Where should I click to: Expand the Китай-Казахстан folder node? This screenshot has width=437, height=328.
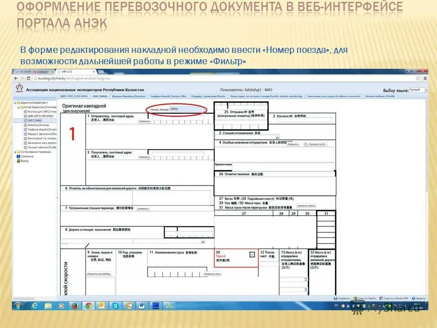(18, 107)
